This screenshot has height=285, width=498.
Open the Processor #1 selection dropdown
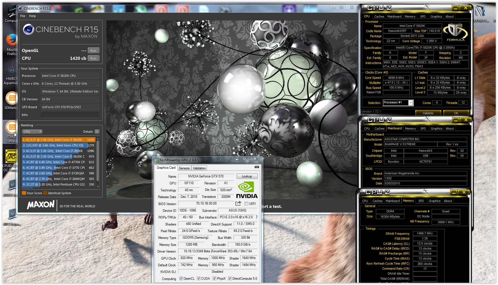[398, 103]
